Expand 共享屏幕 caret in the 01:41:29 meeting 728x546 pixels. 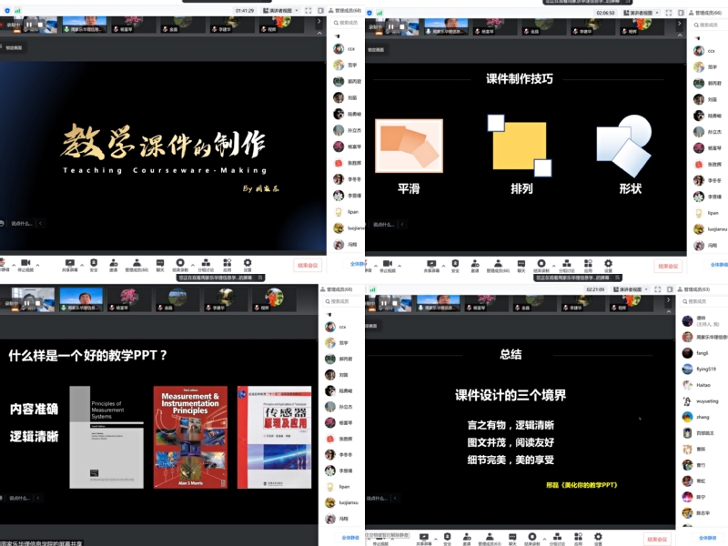82,265
